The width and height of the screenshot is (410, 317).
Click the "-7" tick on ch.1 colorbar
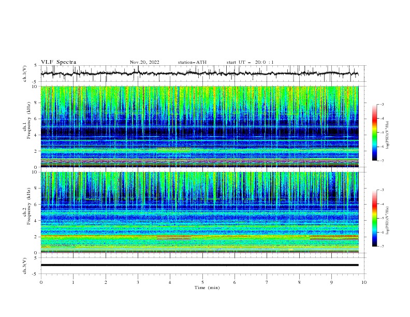(382, 161)
